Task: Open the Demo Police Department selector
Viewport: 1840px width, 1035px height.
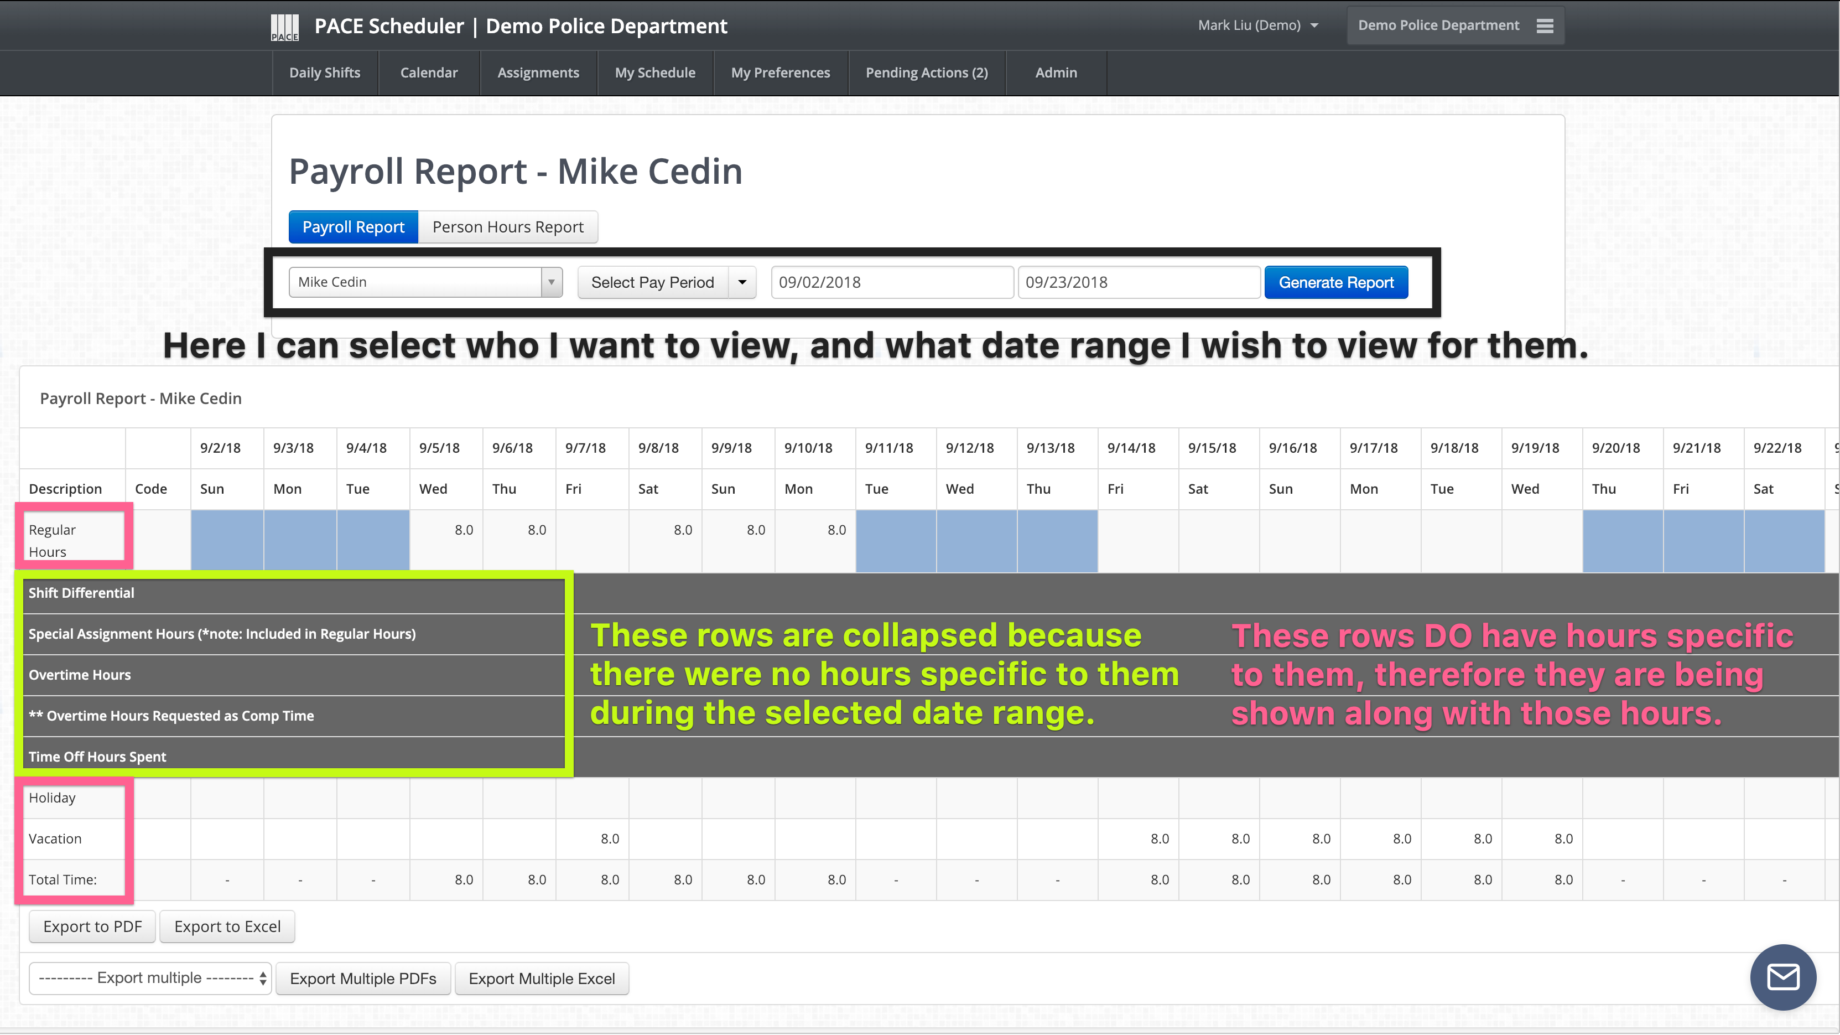Action: [x=1455, y=25]
